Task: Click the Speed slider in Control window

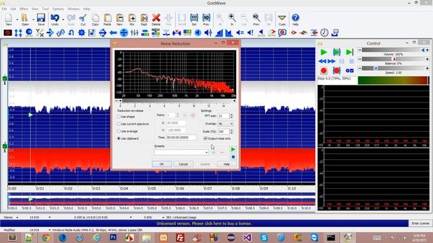Action: 394,68
